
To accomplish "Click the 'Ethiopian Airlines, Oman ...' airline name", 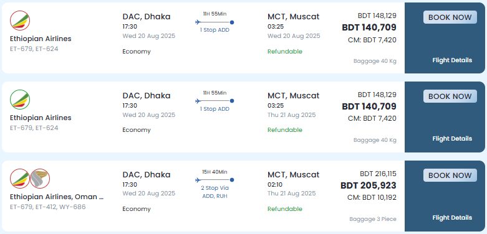I will 57,197.
